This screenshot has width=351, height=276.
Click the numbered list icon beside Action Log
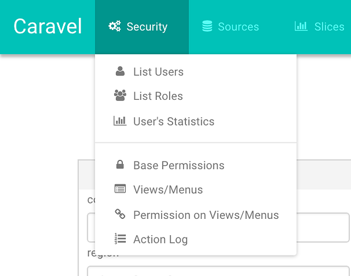(x=120, y=239)
